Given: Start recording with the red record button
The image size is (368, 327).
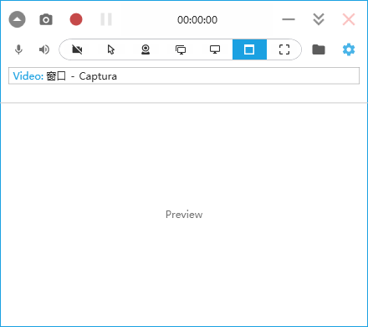Looking at the screenshot, I should tap(76, 19).
